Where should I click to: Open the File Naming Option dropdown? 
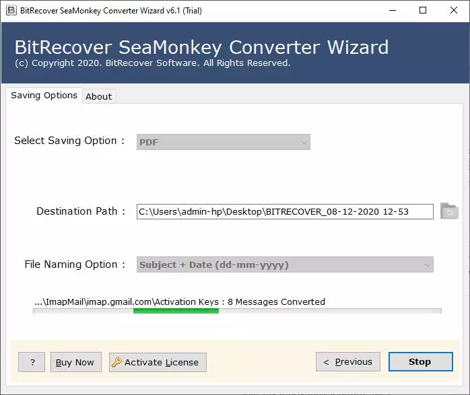point(285,264)
